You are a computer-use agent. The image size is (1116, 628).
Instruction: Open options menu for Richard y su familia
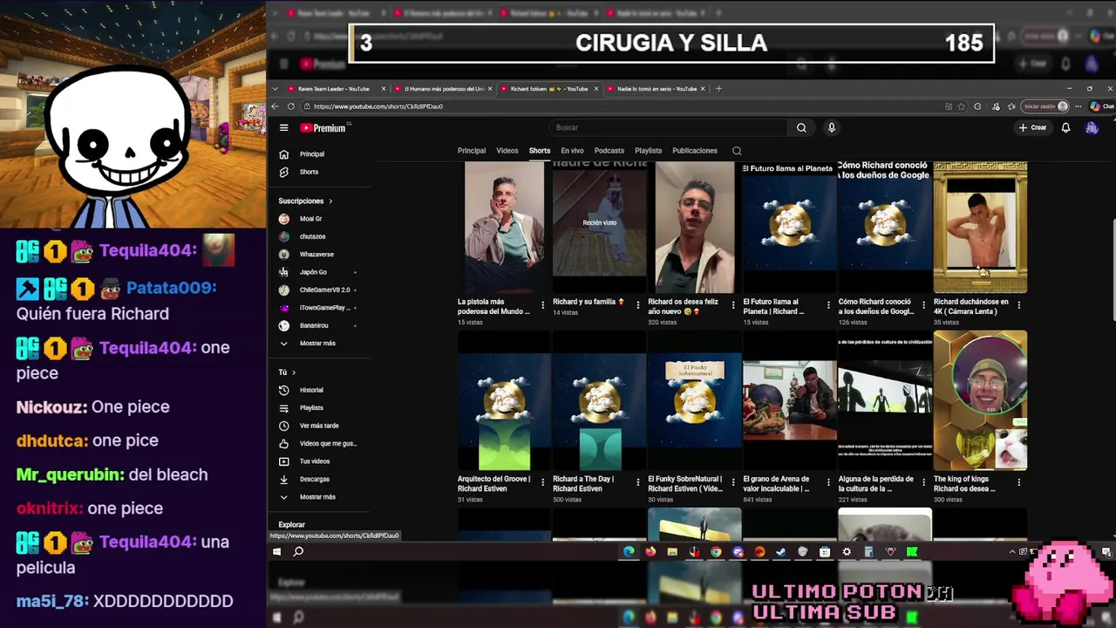point(638,305)
